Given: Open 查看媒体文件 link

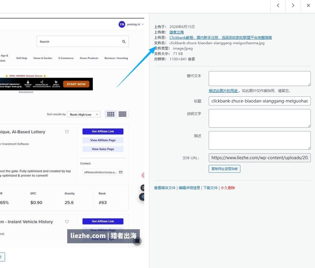Looking at the screenshot, I should point(165,188).
